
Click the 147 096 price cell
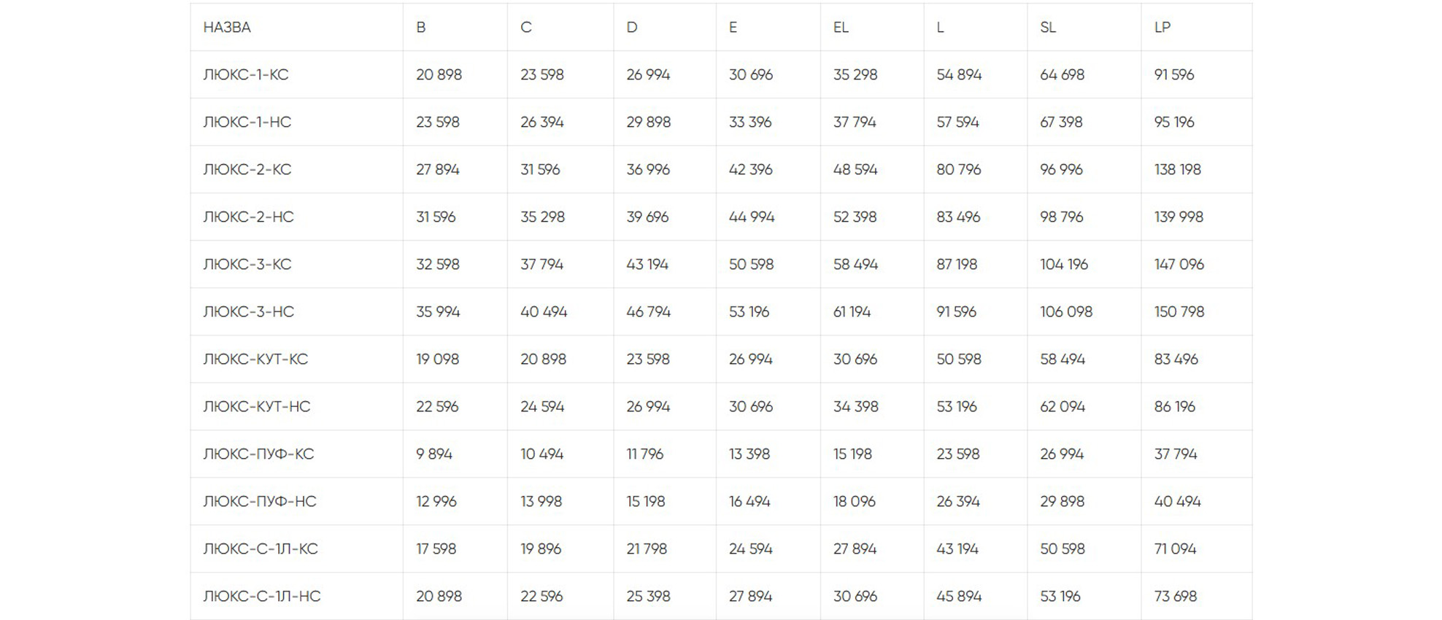[1179, 264]
